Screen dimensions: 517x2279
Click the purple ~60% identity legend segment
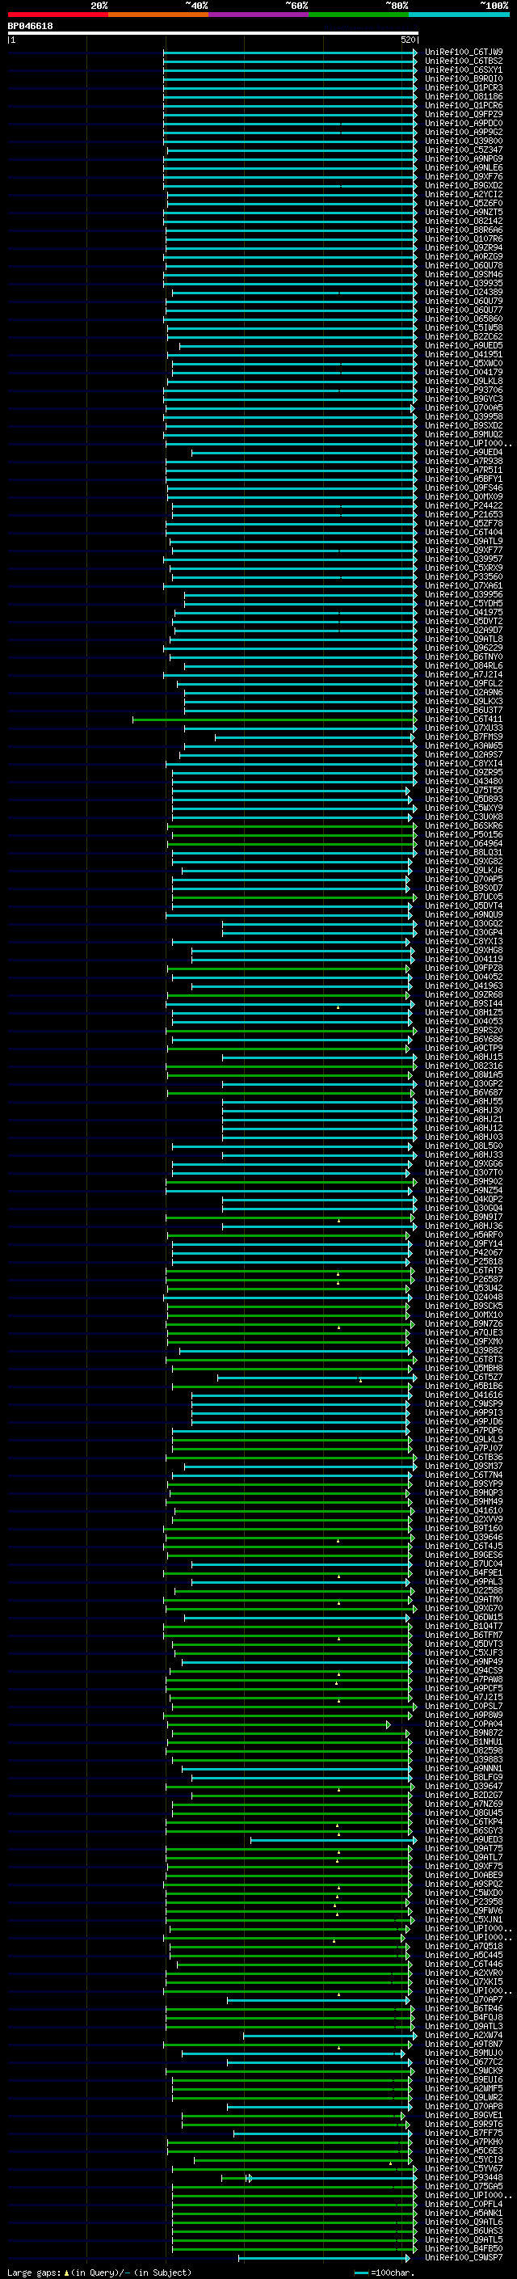click(x=259, y=15)
